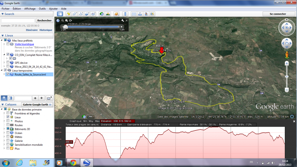The height and width of the screenshot is (167, 297).
Task: Toggle the sidebar panel button
Action: pos(60,14)
